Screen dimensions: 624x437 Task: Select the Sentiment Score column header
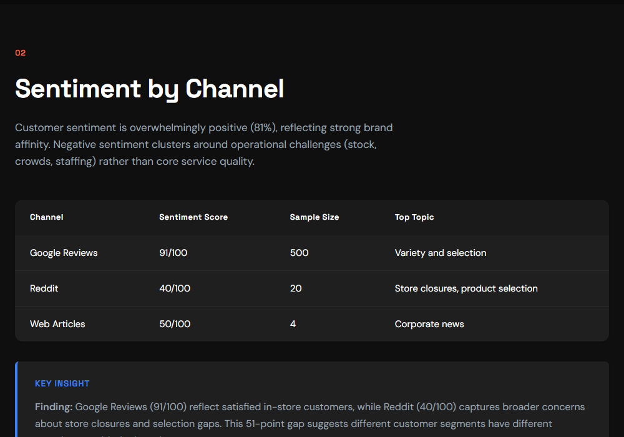point(193,217)
